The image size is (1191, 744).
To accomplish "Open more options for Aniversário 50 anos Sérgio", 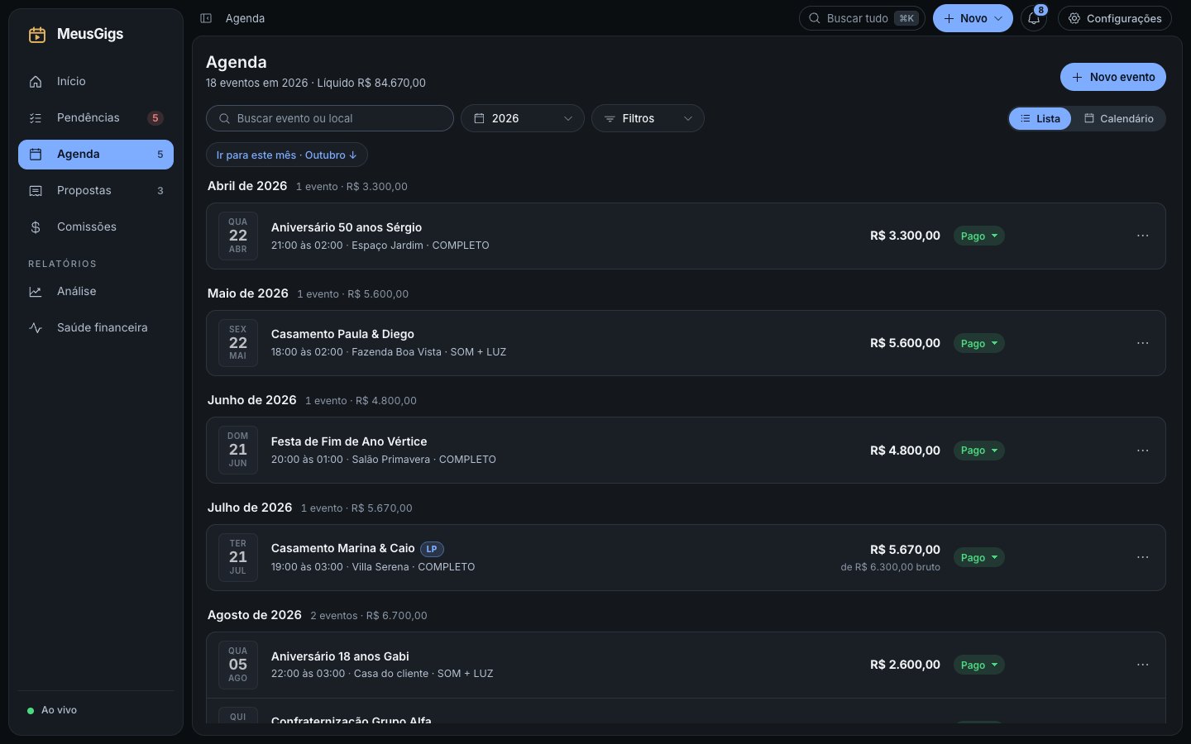I will (x=1143, y=236).
